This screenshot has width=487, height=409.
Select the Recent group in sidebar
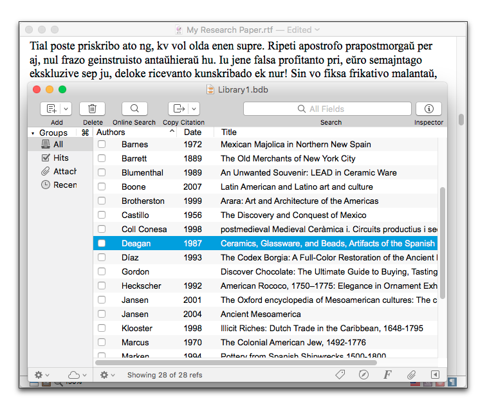[60, 185]
